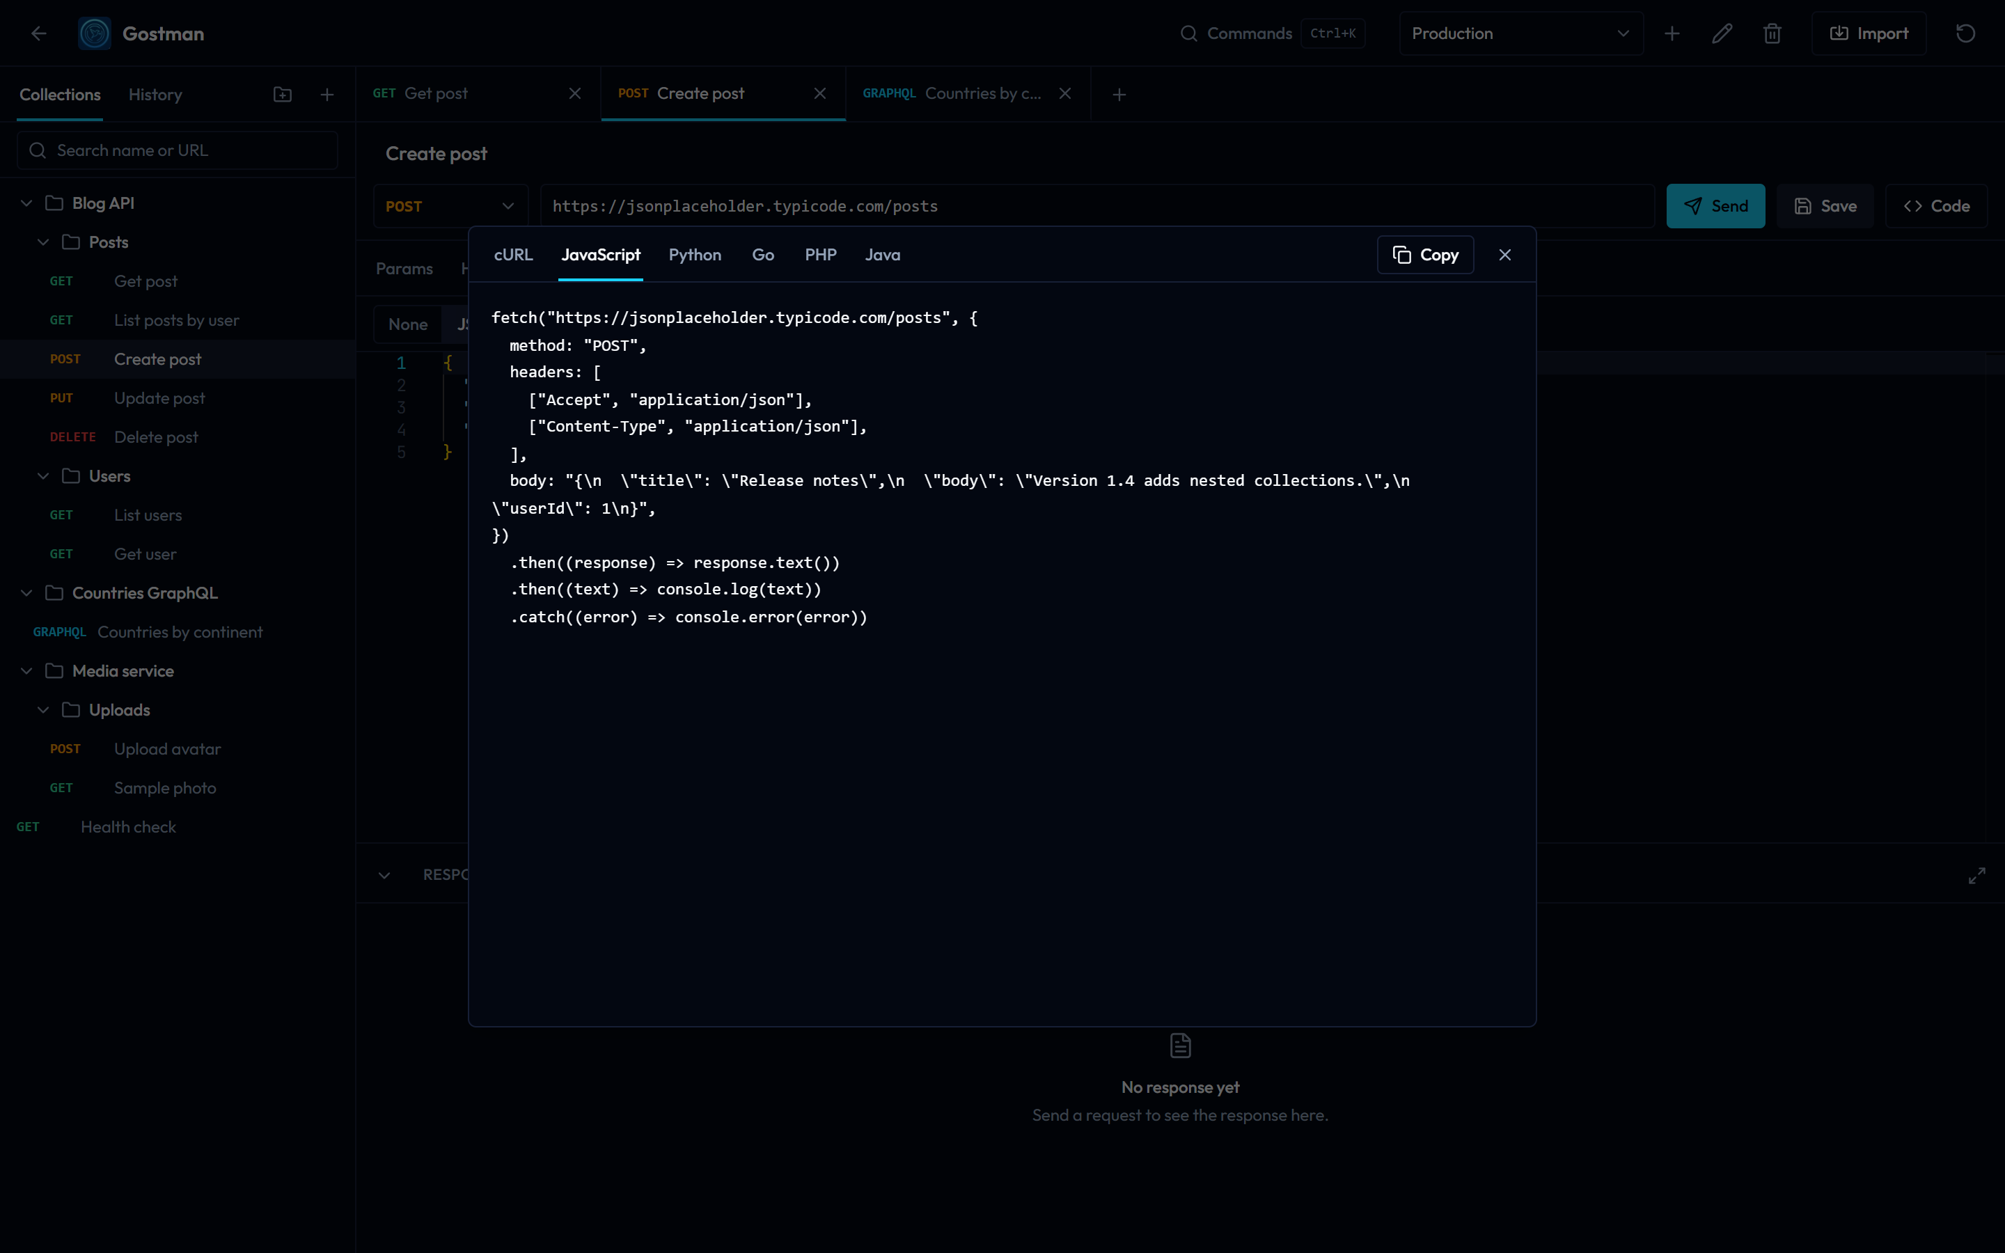Save the Create post request
The width and height of the screenshot is (2005, 1253).
[x=1825, y=205]
